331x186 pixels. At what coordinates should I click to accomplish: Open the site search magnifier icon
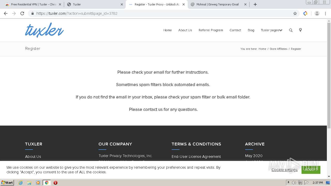[291, 30]
